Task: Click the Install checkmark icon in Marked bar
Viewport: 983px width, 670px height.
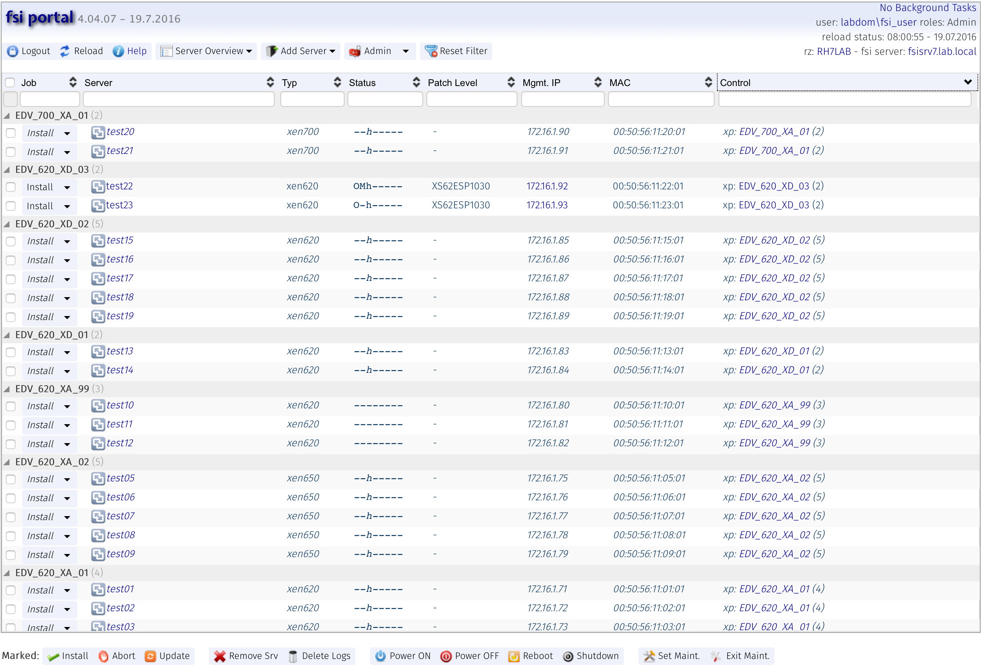Action: click(x=53, y=657)
